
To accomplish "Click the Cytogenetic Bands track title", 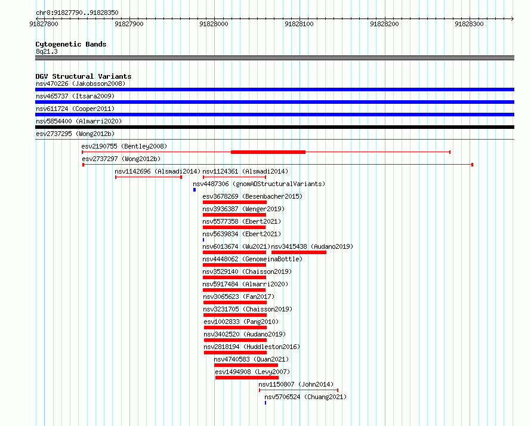I will click(71, 44).
